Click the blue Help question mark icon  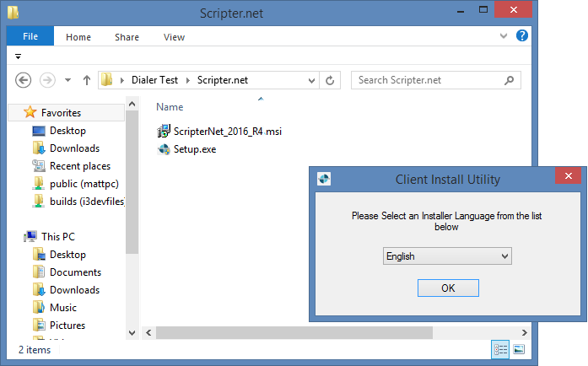pos(522,36)
